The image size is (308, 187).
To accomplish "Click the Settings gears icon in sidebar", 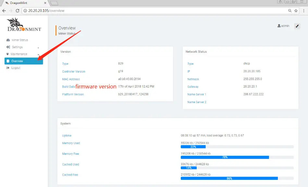I will 8,47.
